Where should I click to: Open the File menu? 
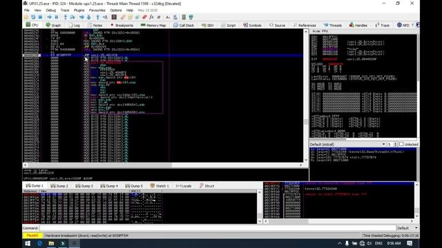tap(27, 10)
